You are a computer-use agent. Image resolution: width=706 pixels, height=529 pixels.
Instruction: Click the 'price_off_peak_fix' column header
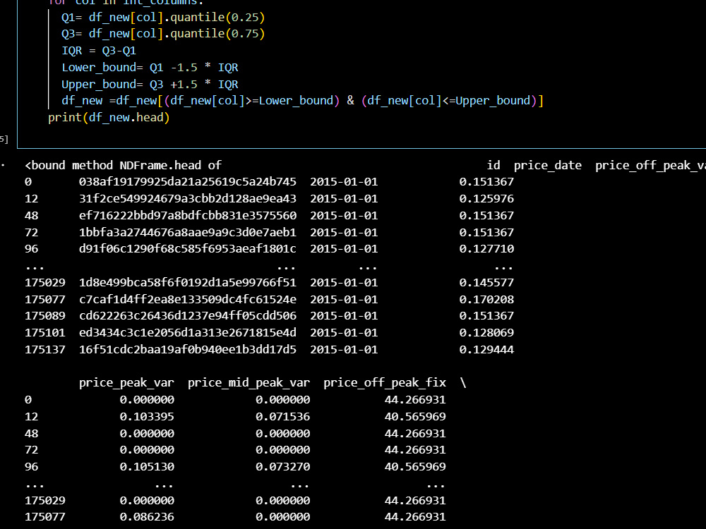[385, 383]
